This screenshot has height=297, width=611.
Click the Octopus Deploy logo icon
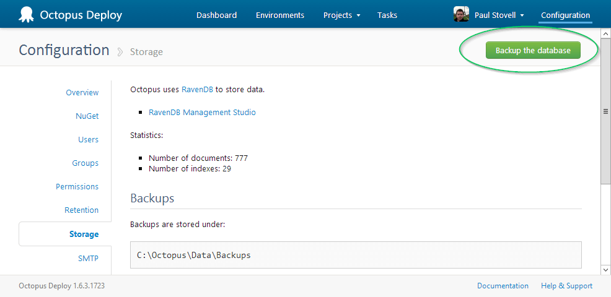(26, 15)
